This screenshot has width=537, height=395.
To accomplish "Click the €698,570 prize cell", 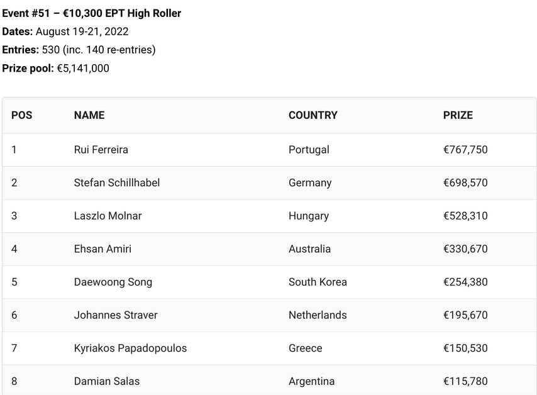I will click(x=465, y=182).
